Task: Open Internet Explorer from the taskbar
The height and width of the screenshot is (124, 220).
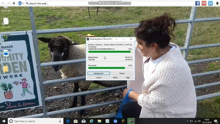Action: point(91,121)
